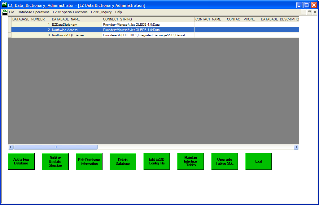Viewport: 319px width, 205px height.
Task: Open the Database Operations menu
Action: (x=33, y=12)
